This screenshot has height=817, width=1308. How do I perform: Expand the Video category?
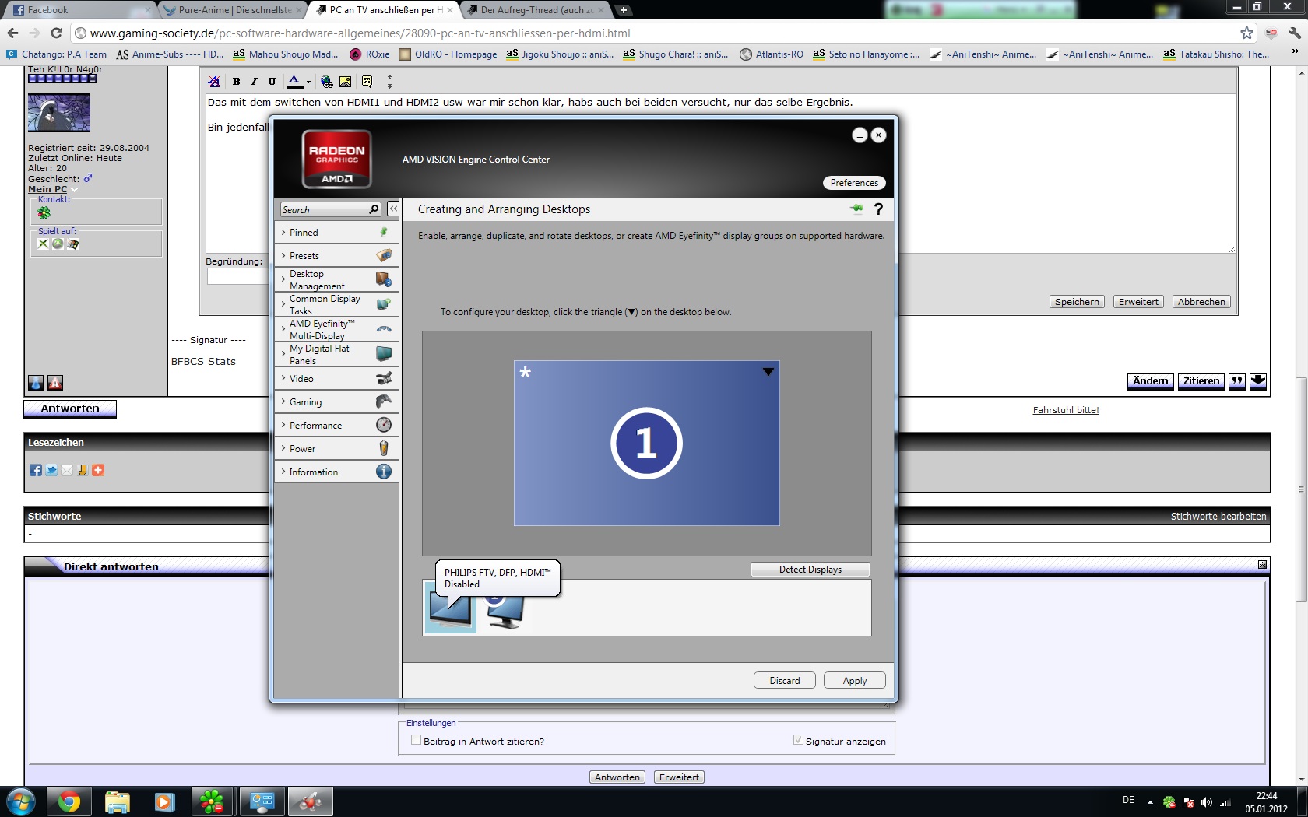pos(301,379)
